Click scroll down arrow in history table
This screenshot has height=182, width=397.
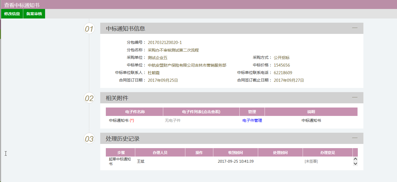pos(355,164)
